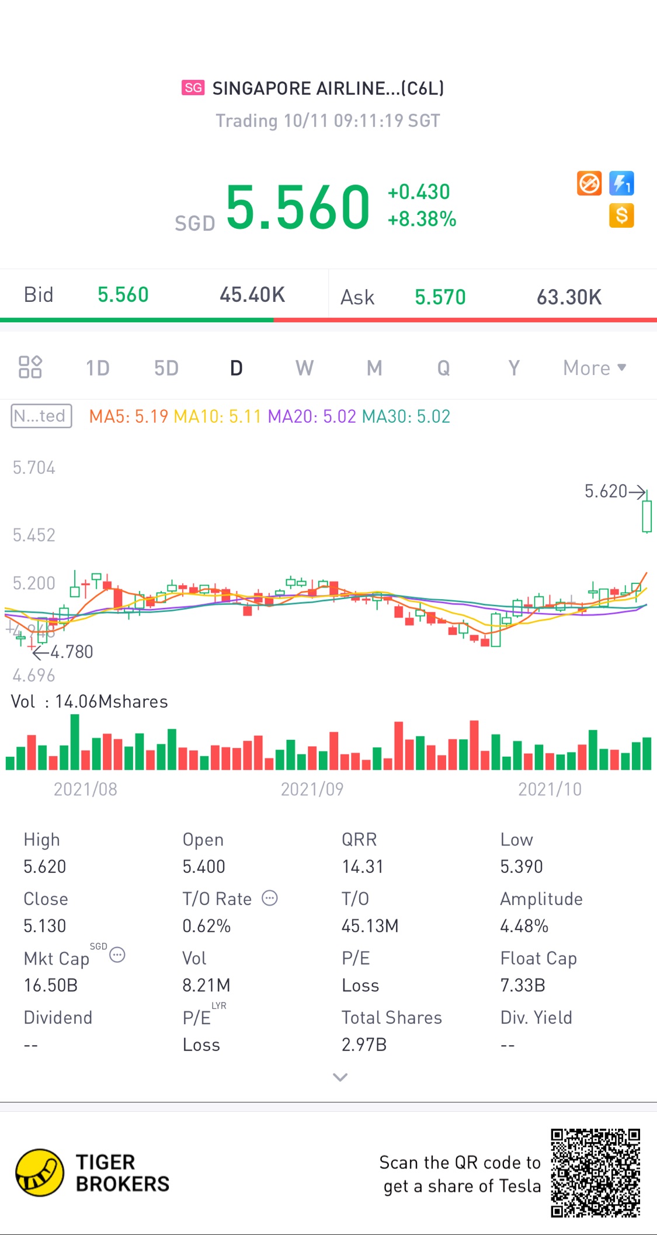Tap the current price 5.560
This screenshot has height=1235, width=657.
click(298, 207)
